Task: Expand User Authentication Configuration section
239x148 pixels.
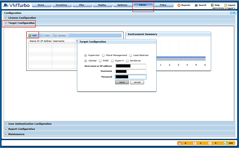Action: 6,124
